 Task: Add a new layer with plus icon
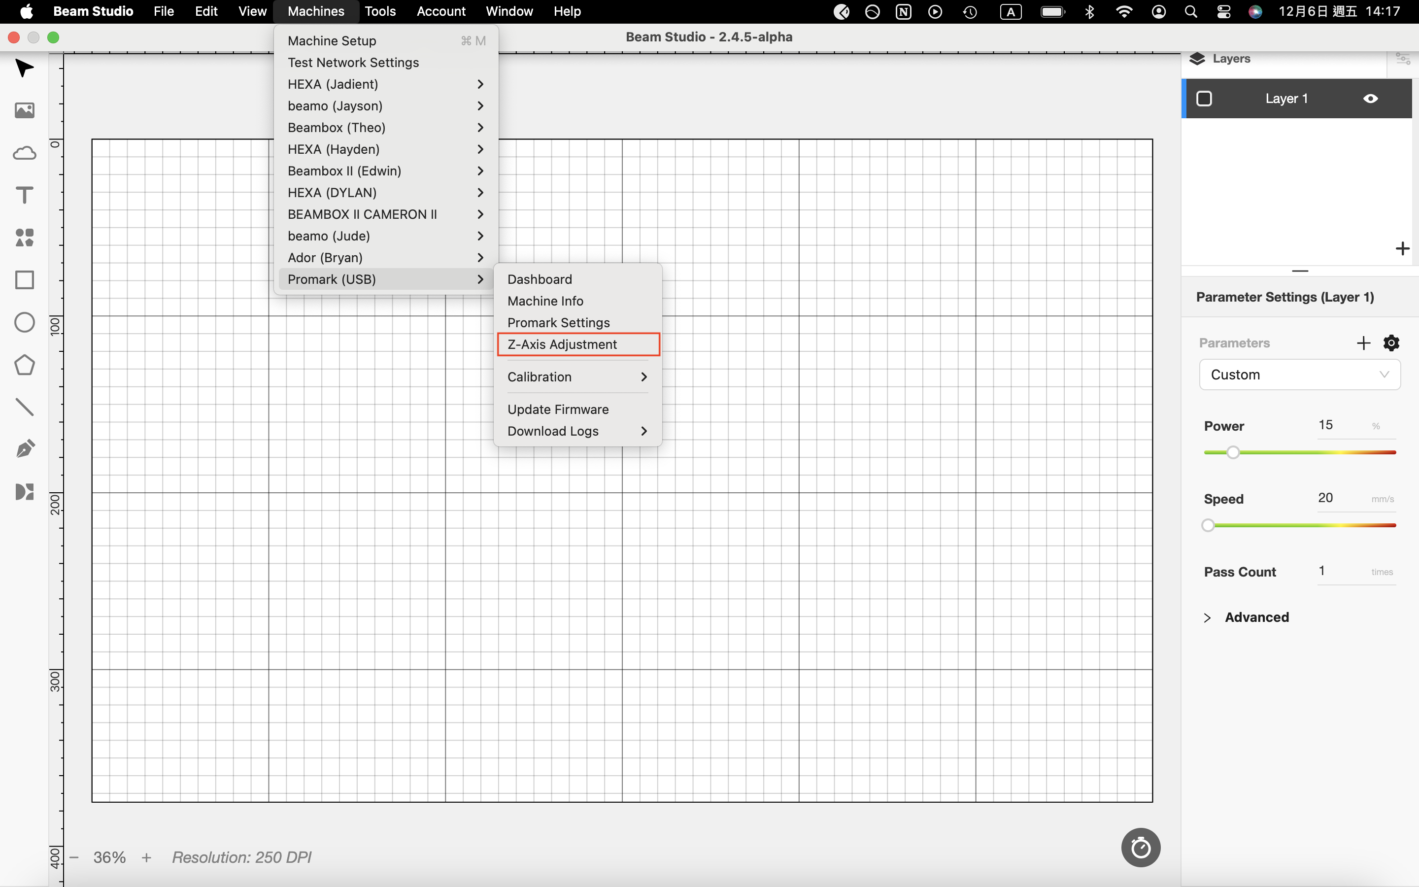point(1402,249)
